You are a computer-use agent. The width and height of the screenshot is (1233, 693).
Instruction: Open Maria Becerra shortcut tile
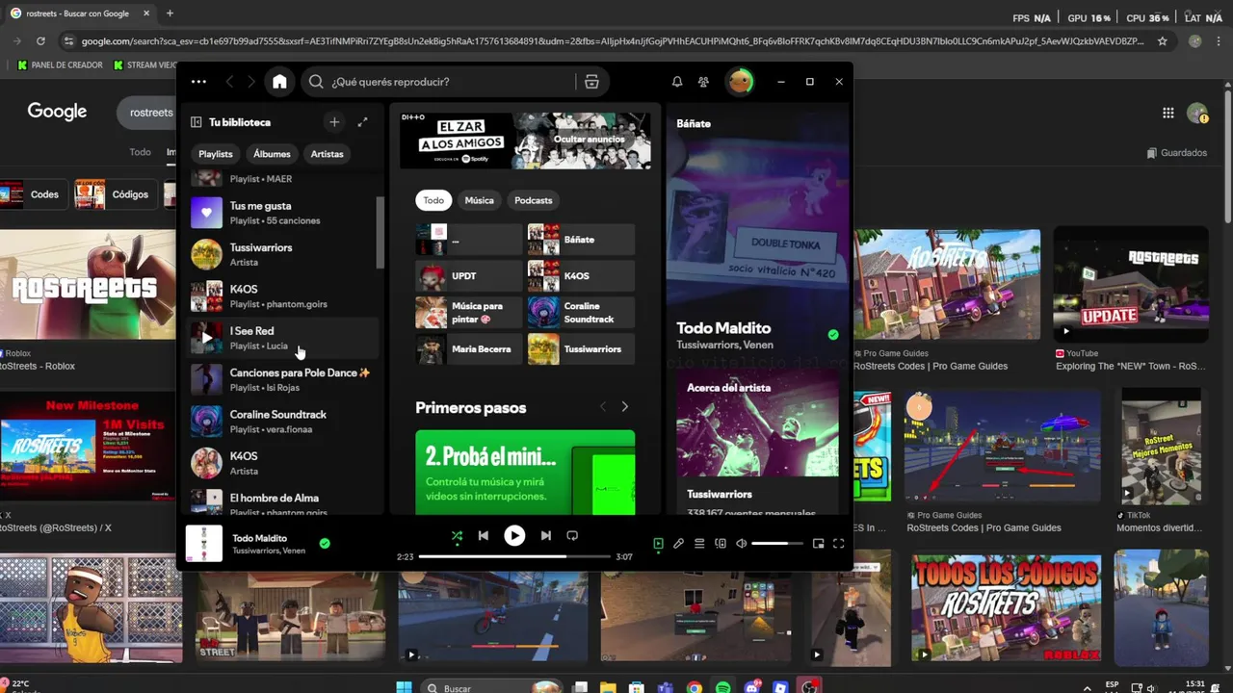(469, 348)
